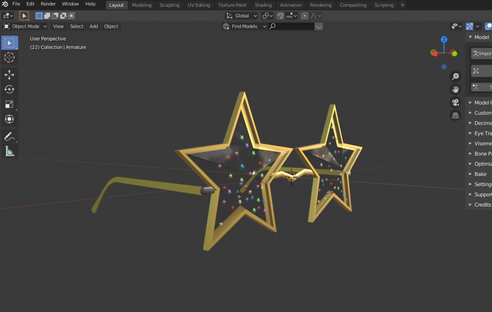The height and width of the screenshot is (312, 492).
Task: Click the Find Models search field
Action: [x=292, y=26]
